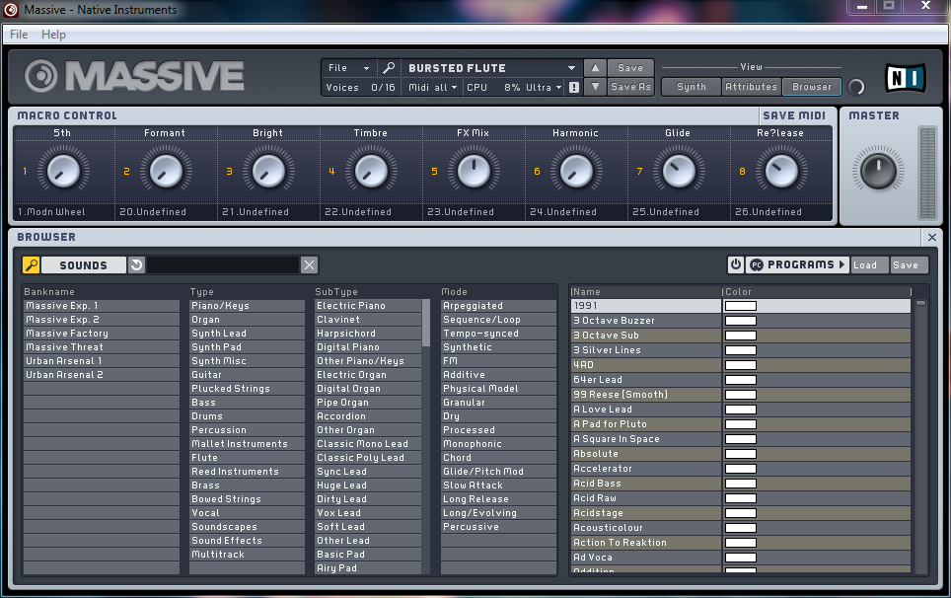Select preset 99 Reese (Smooth)
The height and width of the screenshot is (598, 951).
[645, 394]
